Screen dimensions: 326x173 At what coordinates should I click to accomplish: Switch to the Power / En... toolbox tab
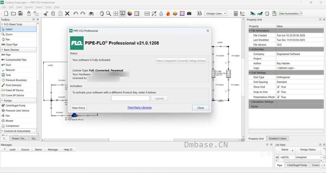click(x=19, y=139)
